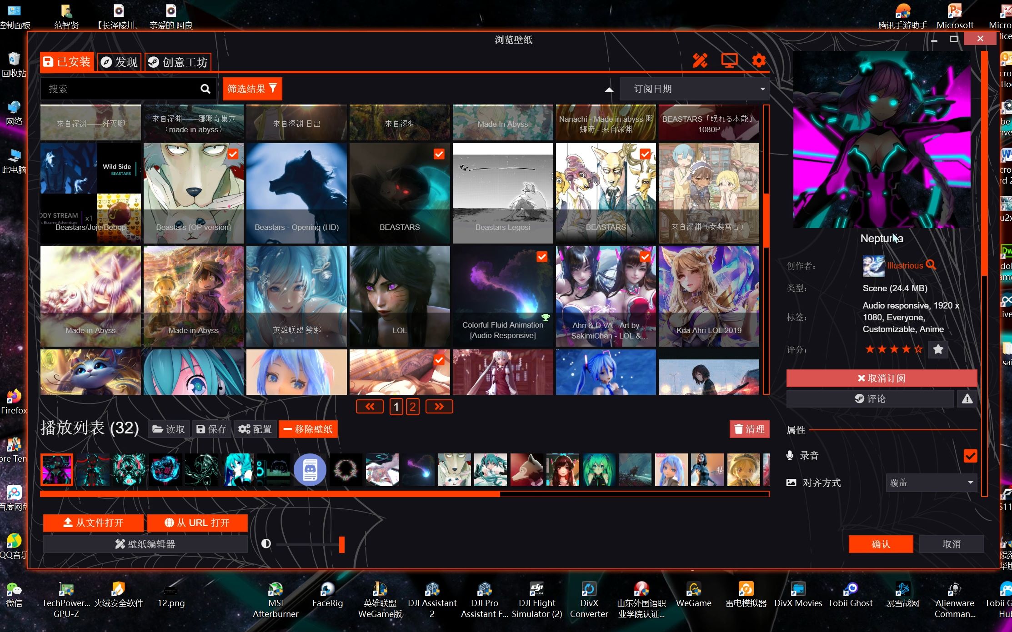
Task: Open DivX Converter desktop shortcut
Action: point(589,600)
